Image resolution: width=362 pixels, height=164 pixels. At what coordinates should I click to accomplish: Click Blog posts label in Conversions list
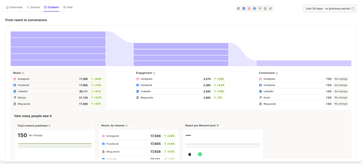click(270, 104)
